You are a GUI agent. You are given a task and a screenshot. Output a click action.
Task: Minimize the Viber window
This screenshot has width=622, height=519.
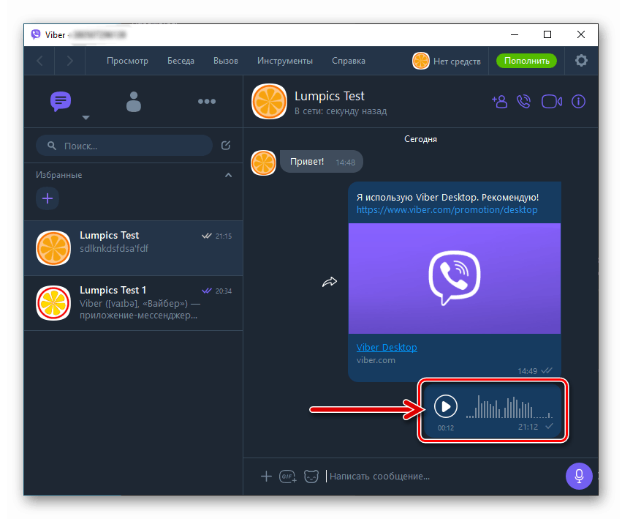tap(515, 34)
